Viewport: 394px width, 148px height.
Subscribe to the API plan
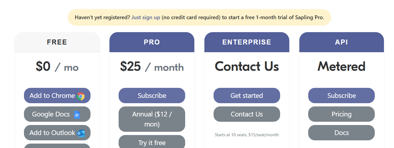click(341, 96)
